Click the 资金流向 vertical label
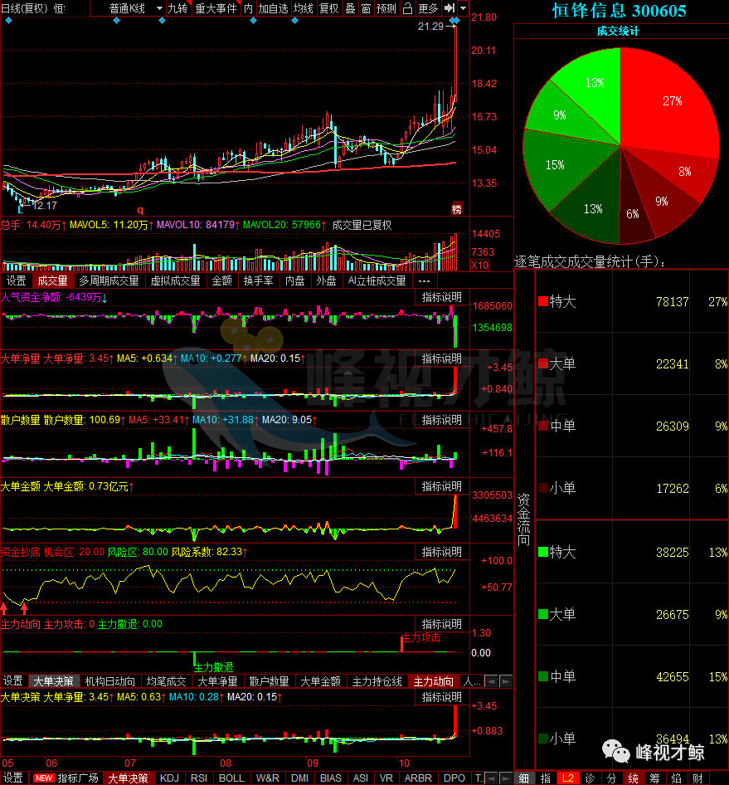 (523, 519)
